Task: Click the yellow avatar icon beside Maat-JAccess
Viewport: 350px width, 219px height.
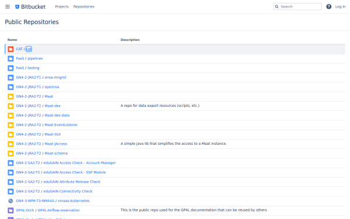Action: [x=10, y=144]
